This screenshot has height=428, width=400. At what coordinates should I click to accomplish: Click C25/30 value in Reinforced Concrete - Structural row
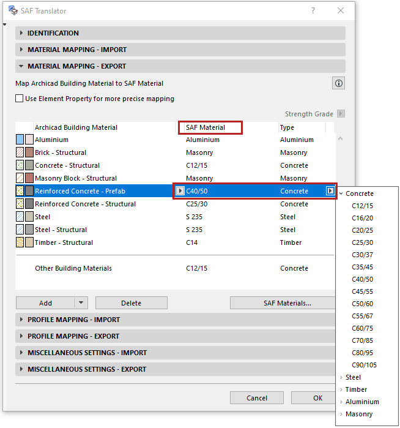(x=196, y=204)
